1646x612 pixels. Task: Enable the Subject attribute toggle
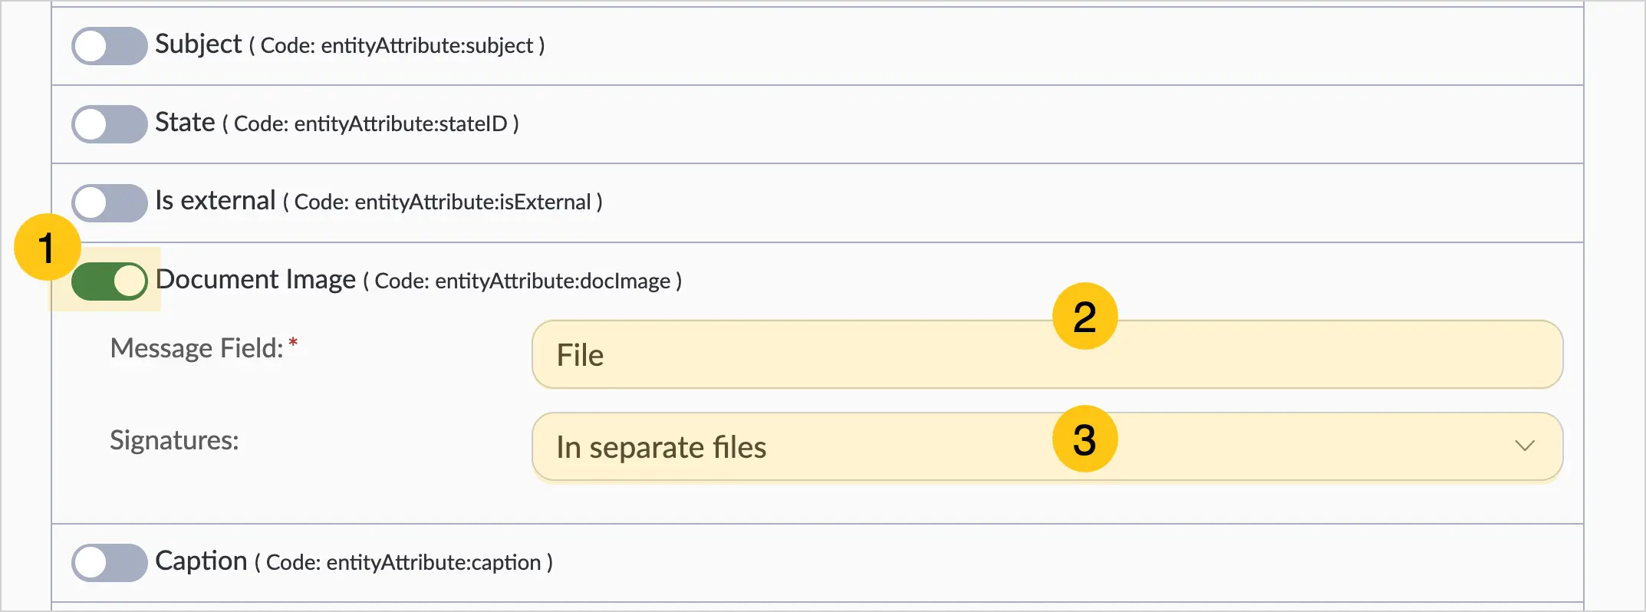coord(110,46)
